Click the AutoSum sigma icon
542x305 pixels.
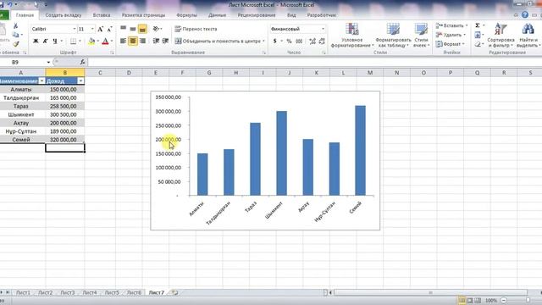tap(478, 25)
